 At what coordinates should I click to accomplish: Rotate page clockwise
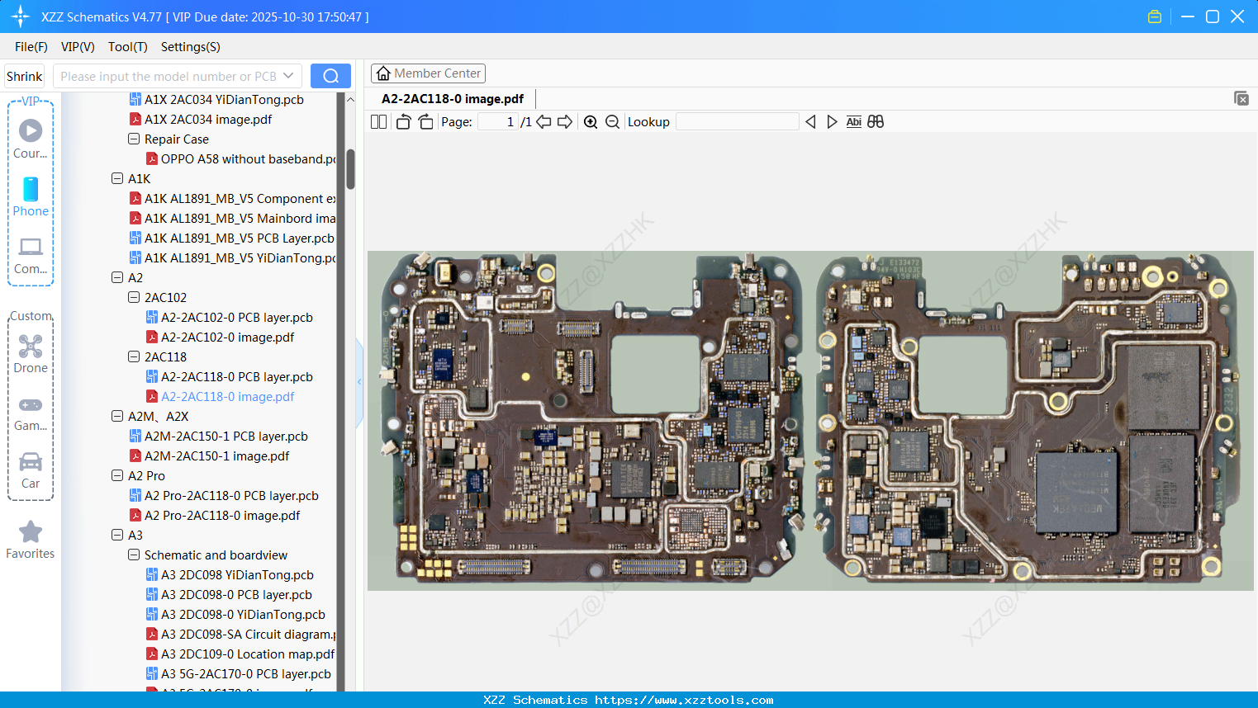(x=425, y=122)
